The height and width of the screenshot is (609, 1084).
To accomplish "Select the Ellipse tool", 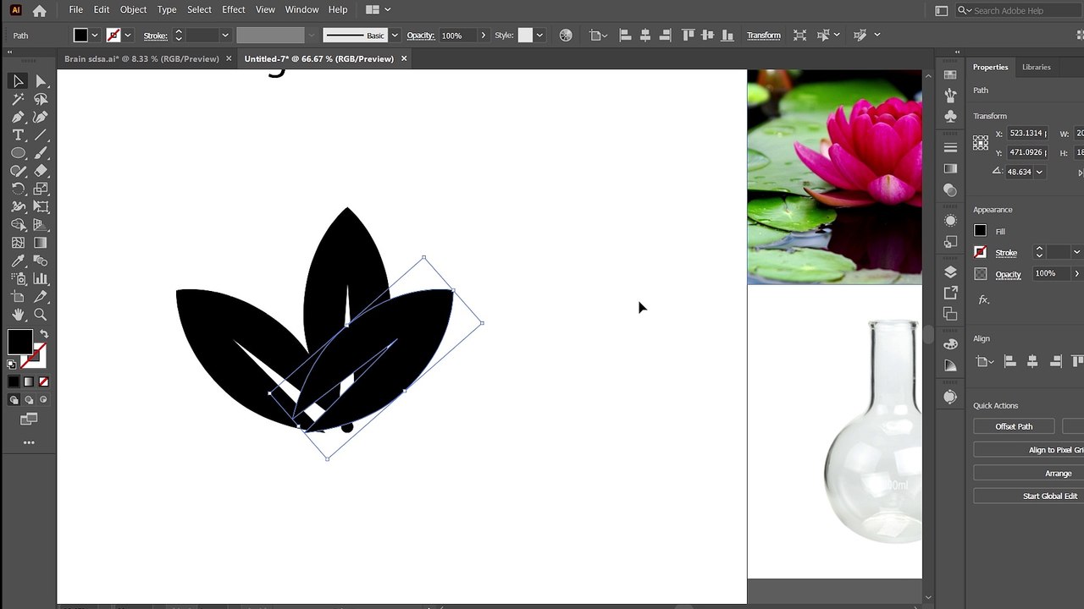I will pos(18,153).
